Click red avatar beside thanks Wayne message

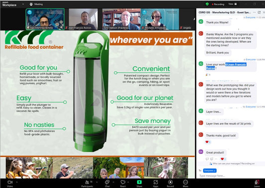click(x=201, y=33)
